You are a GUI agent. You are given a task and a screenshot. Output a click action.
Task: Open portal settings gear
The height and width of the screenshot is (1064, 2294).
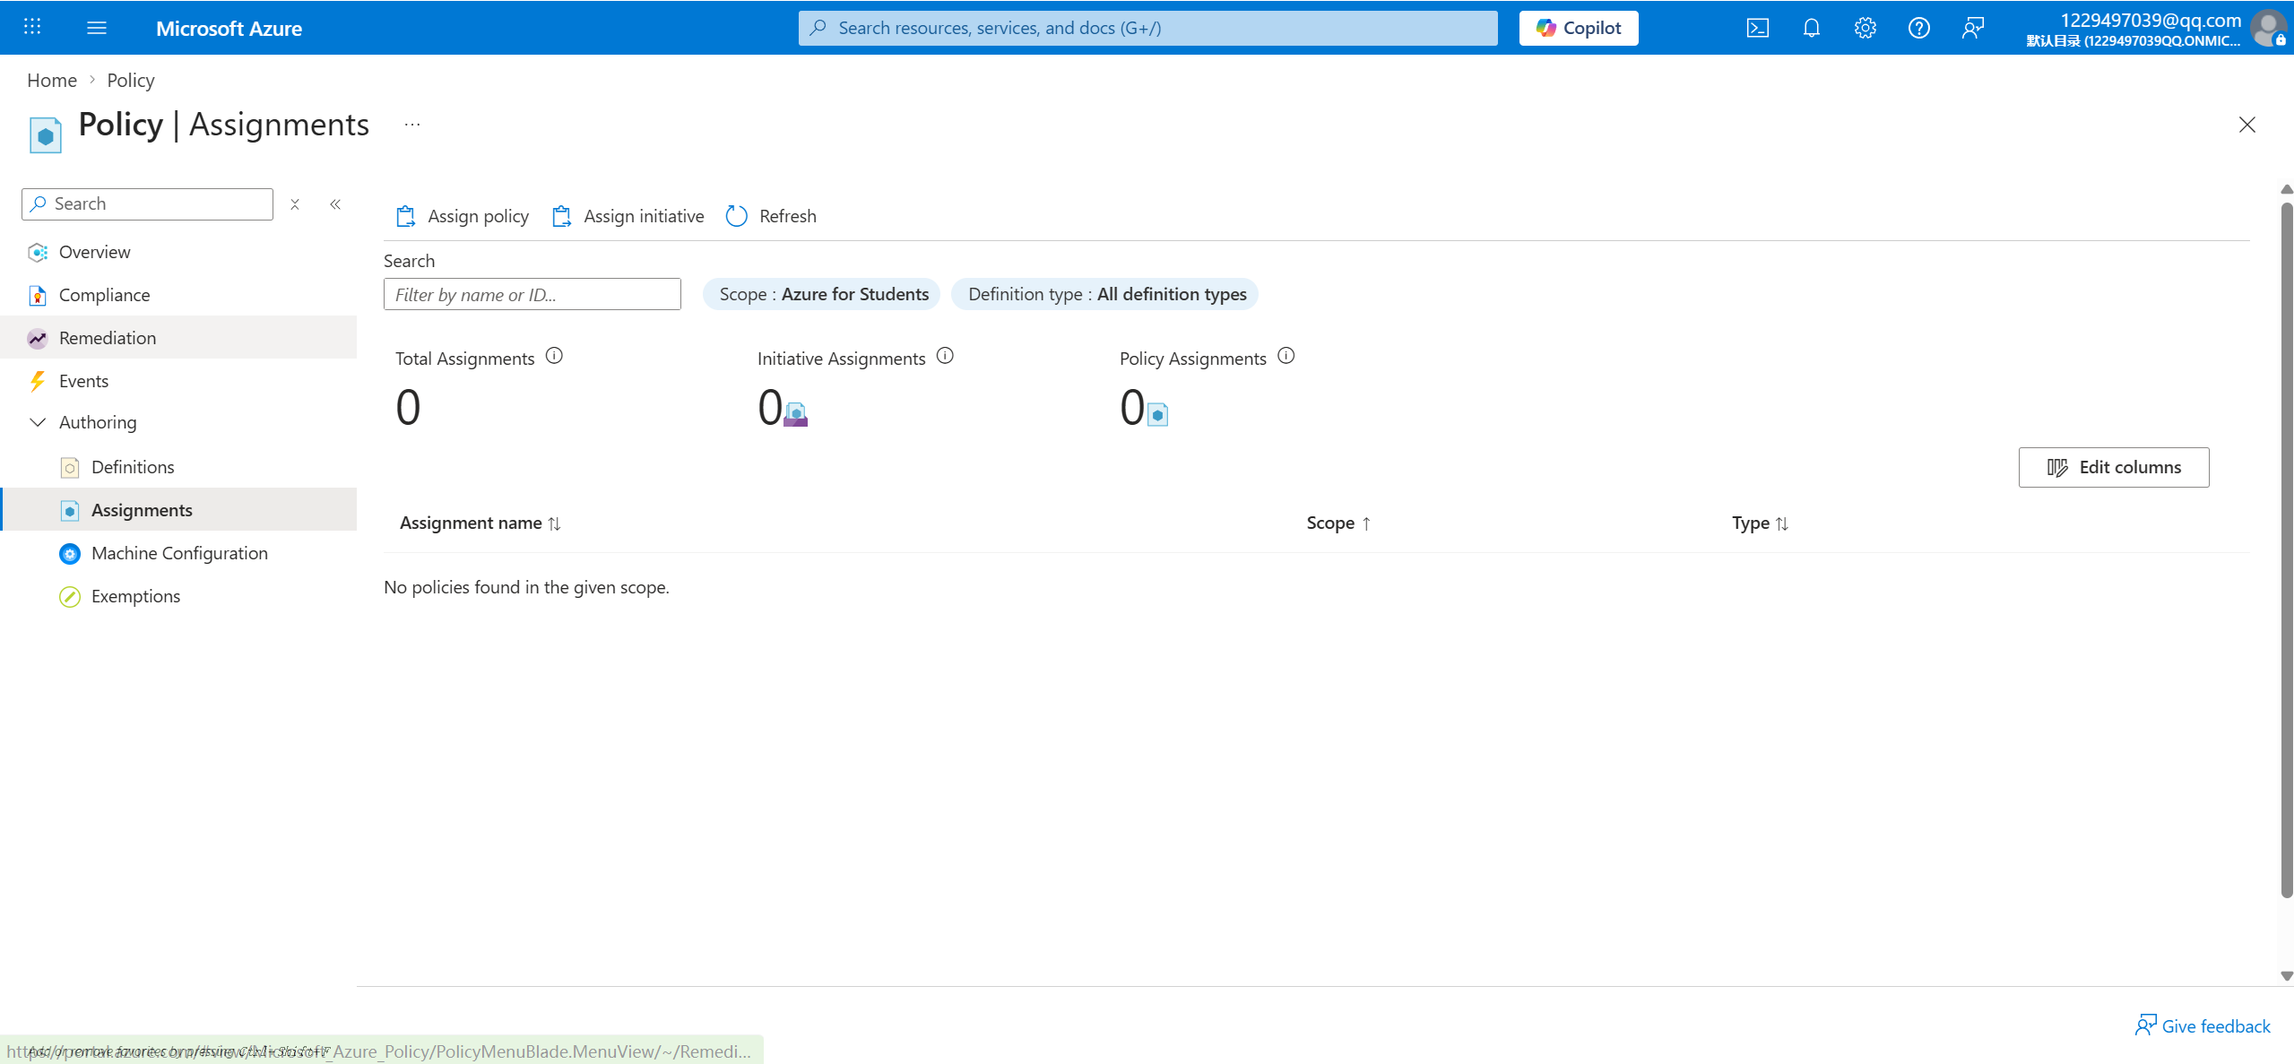click(1865, 28)
